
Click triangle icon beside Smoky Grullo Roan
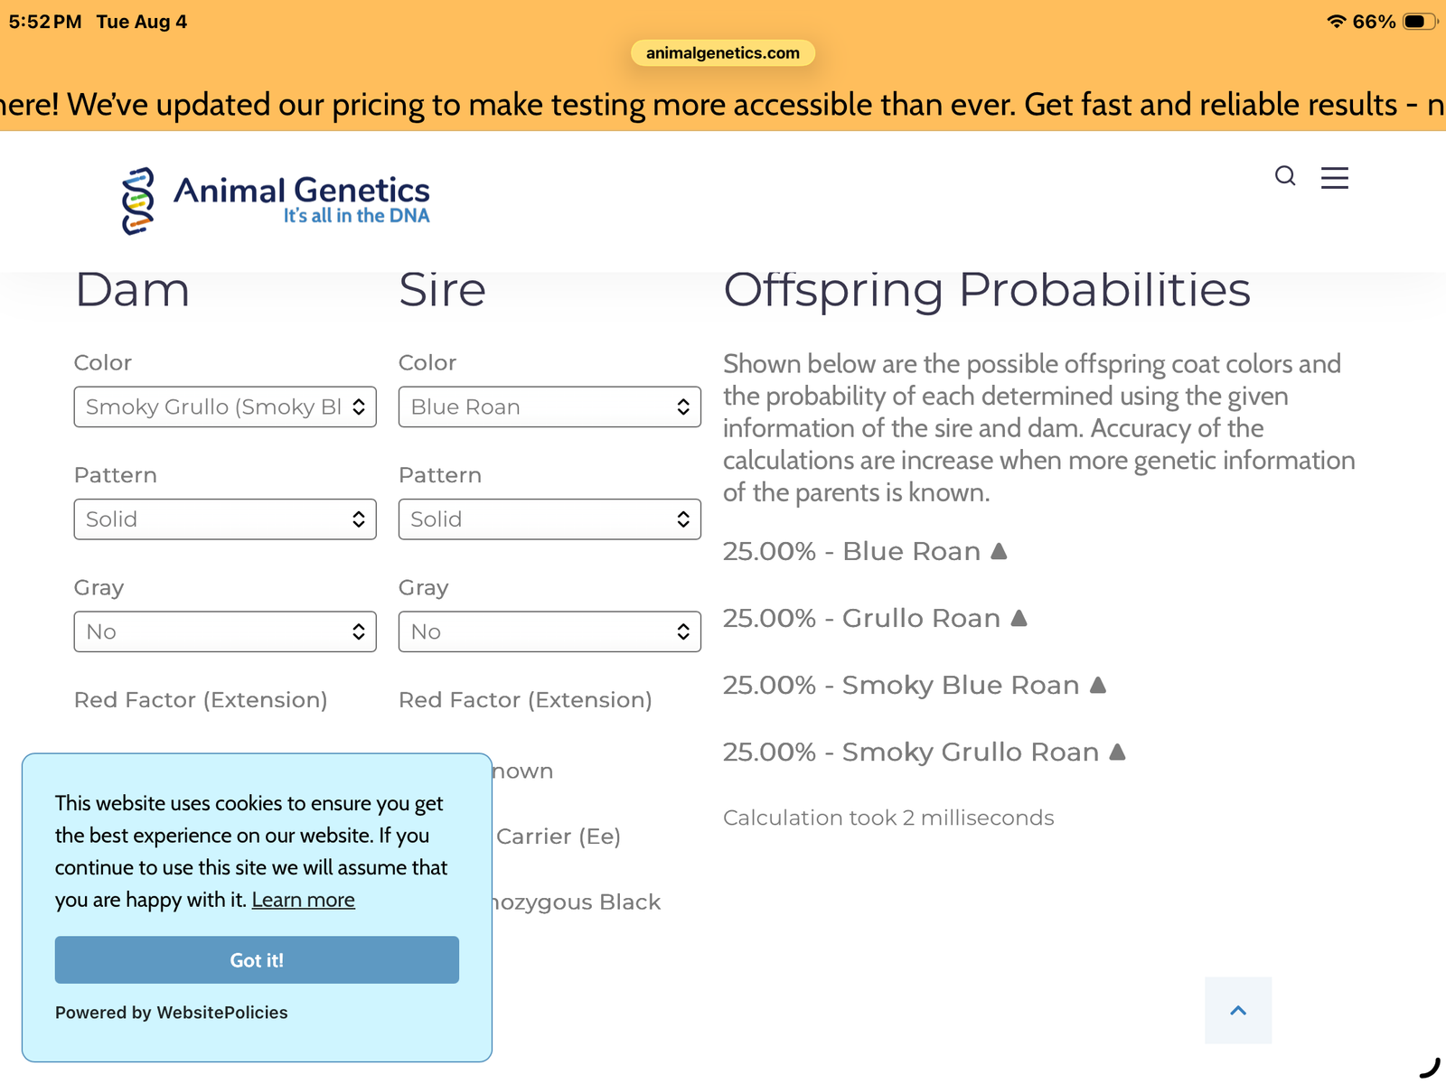click(1117, 751)
